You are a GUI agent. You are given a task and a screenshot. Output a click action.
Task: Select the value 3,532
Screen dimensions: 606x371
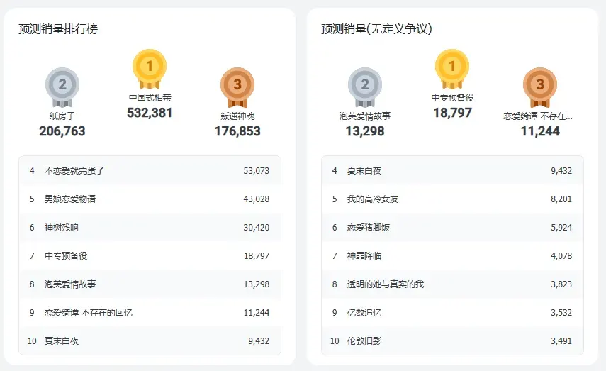561,313
